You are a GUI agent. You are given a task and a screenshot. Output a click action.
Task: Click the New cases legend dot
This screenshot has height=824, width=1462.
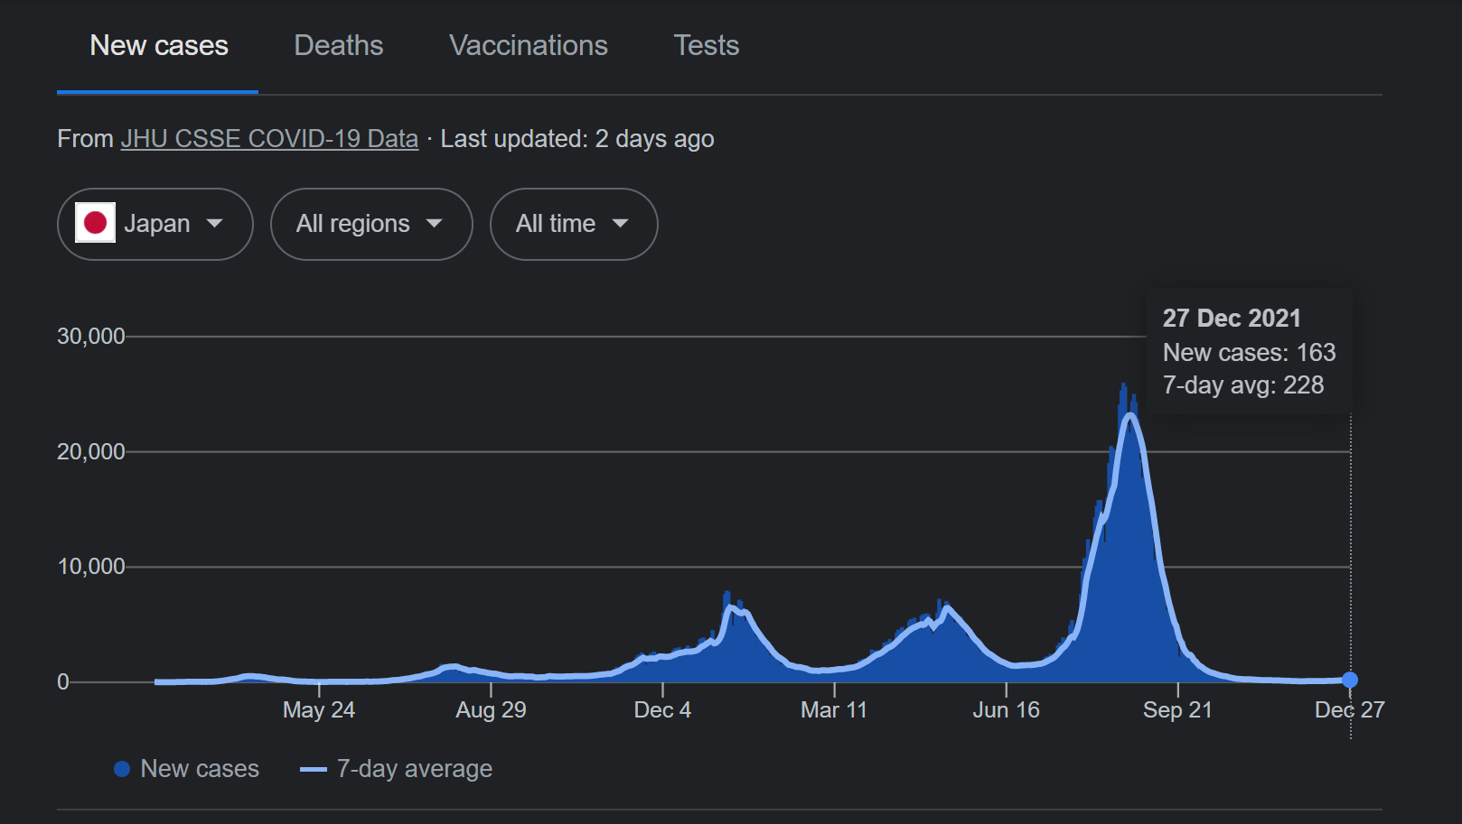(122, 769)
